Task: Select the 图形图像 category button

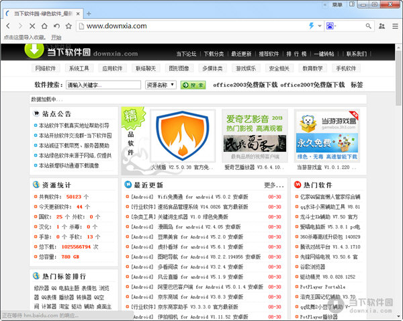Action: [179, 68]
